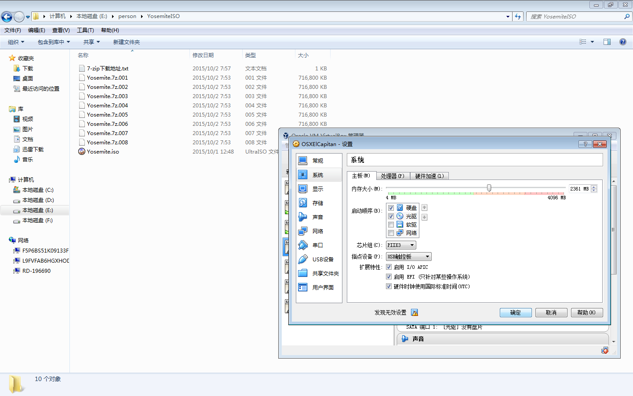This screenshot has height=396, width=633.
Task: Open Explorer help icon
Action: [x=623, y=42]
